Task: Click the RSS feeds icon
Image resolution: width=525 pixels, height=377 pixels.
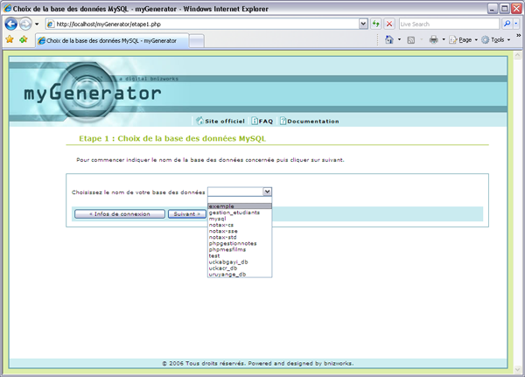Action: pyautogui.click(x=410, y=40)
